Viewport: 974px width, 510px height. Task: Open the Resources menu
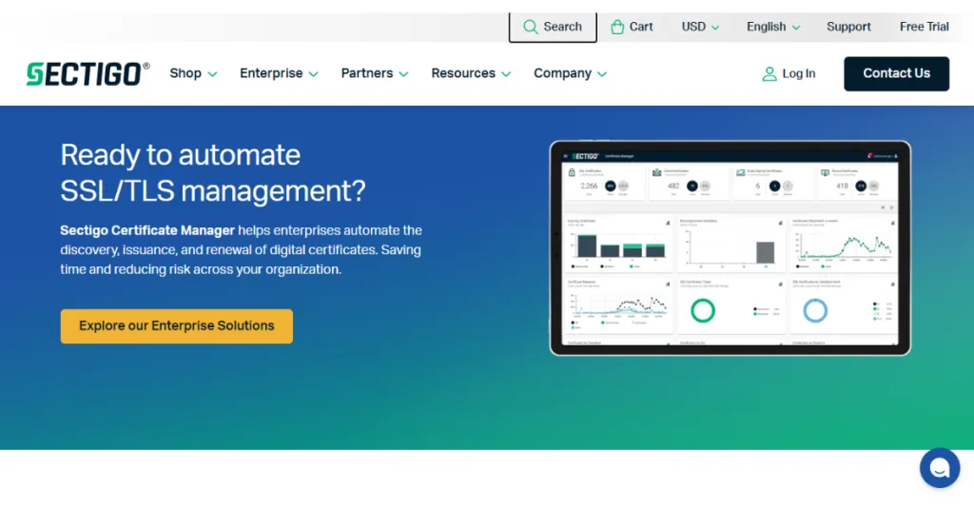click(471, 73)
